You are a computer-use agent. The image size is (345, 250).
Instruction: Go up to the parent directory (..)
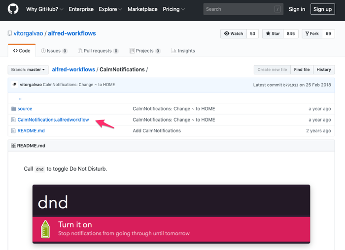pos(20,98)
